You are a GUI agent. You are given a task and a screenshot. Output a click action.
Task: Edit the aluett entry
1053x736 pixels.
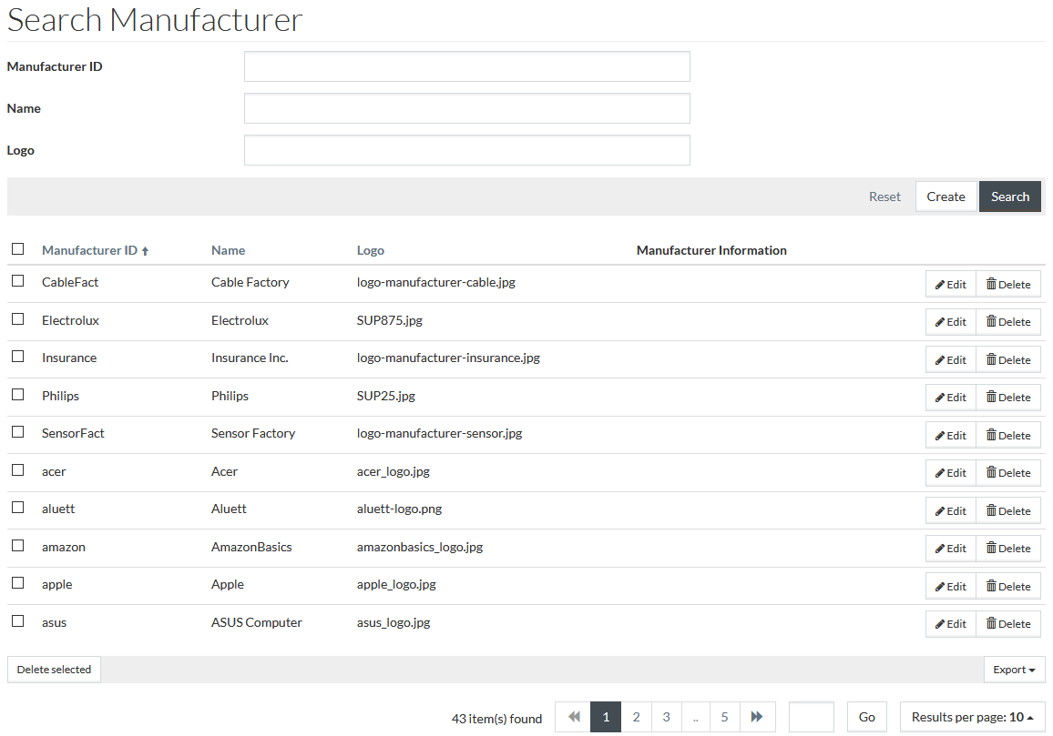(950, 510)
